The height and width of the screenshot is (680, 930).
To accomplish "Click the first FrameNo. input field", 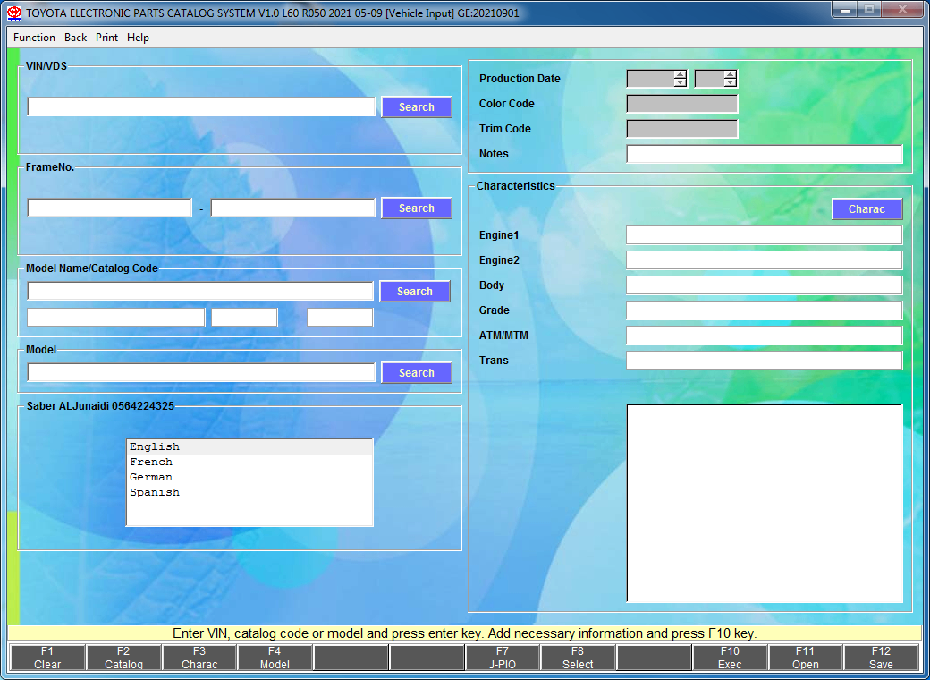I will tap(110, 208).
